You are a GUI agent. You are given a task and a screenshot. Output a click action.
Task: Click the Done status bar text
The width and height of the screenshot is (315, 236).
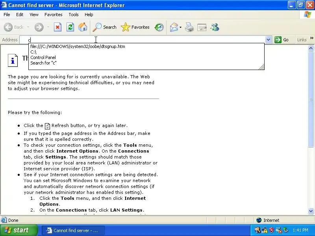point(13,220)
